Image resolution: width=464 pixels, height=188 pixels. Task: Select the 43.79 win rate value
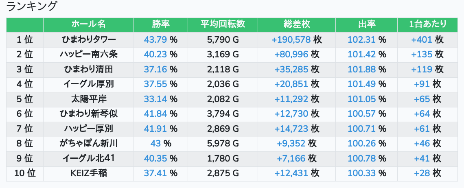click(x=155, y=39)
